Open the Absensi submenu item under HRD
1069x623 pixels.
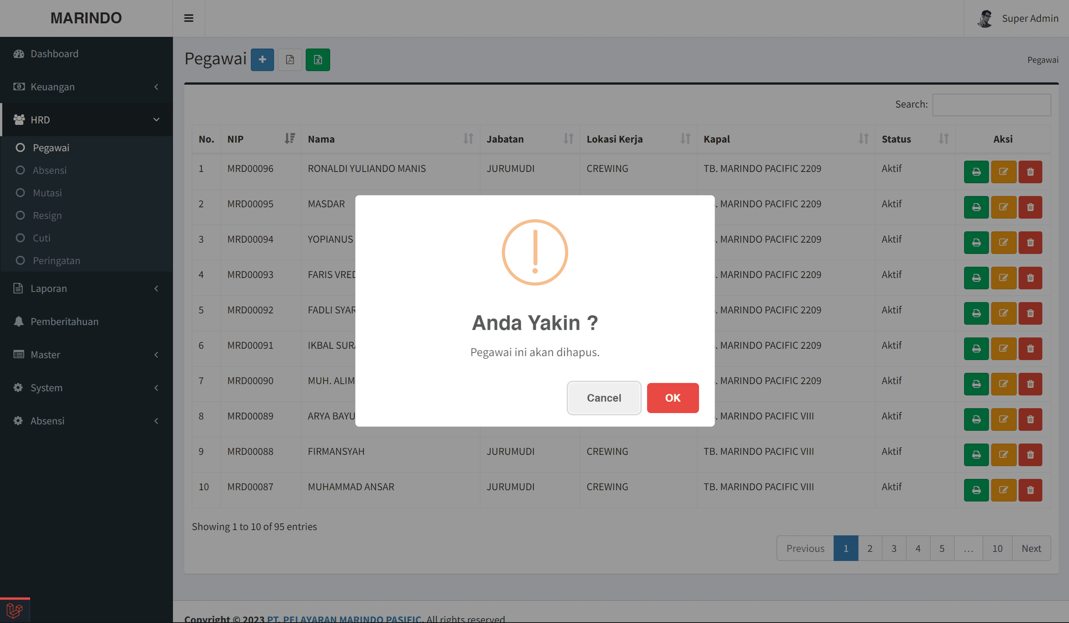coord(50,170)
